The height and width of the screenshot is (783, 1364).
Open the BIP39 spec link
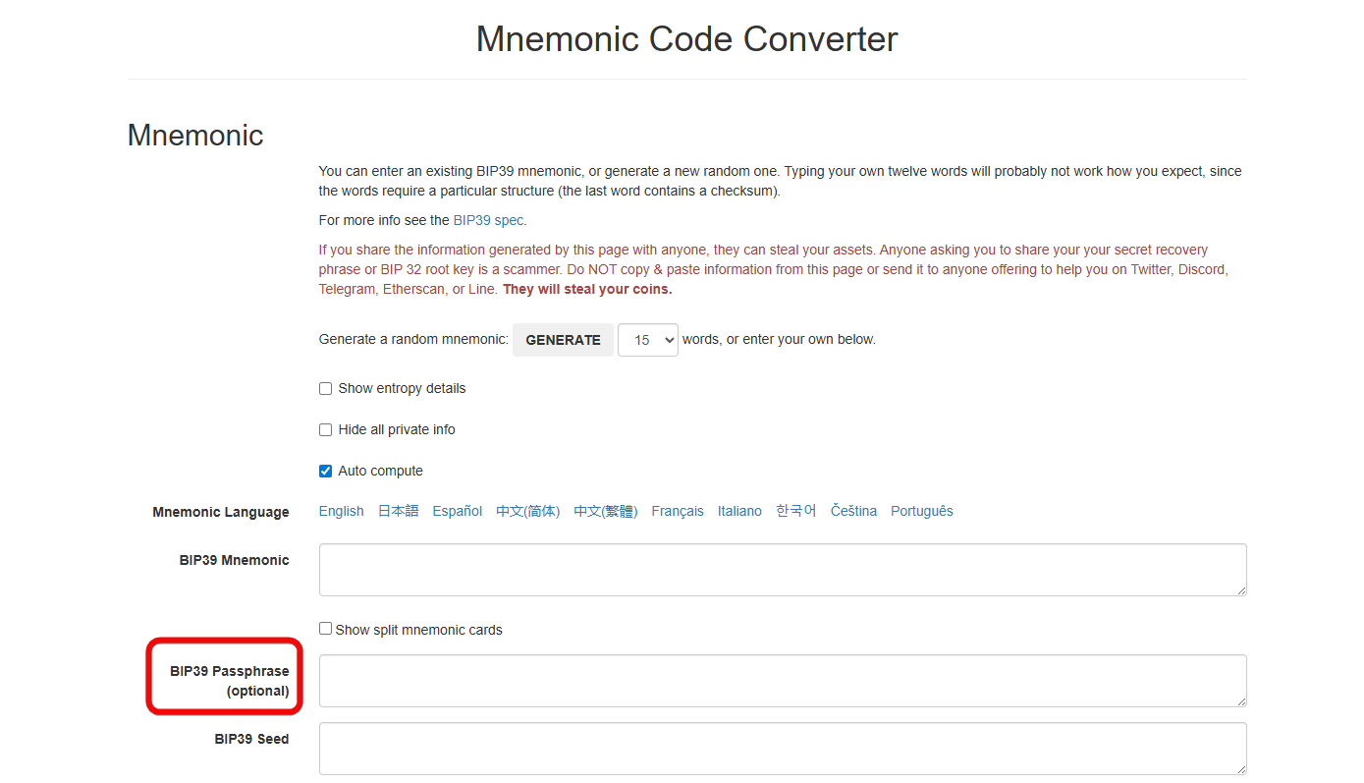tap(488, 220)
